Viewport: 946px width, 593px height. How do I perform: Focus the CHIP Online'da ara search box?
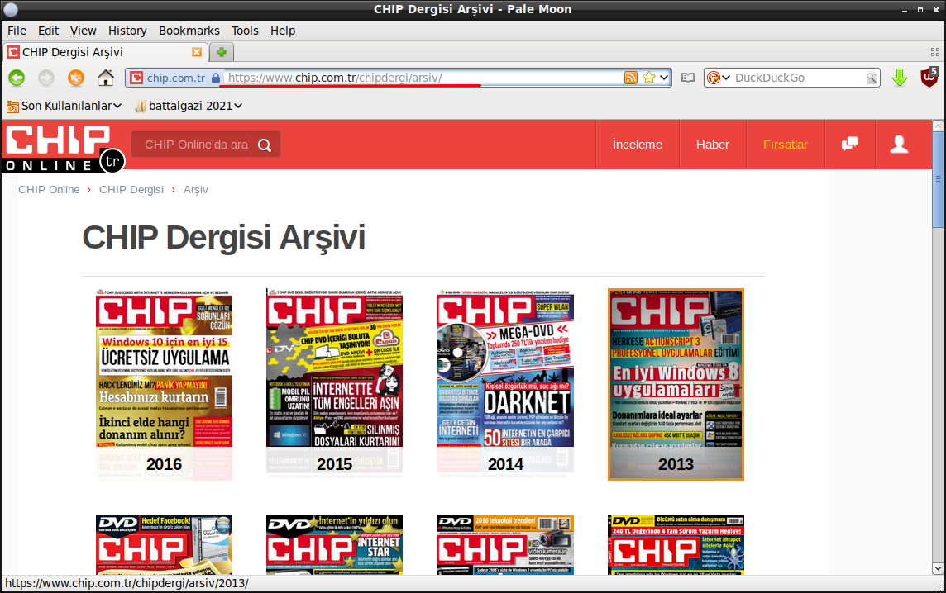pyautogui.click(x=196, y=145)
